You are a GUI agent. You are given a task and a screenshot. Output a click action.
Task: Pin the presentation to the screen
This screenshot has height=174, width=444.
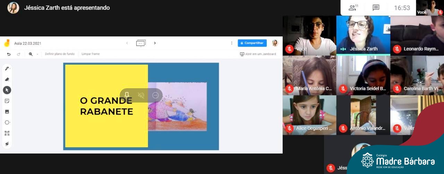click(127, 95)
